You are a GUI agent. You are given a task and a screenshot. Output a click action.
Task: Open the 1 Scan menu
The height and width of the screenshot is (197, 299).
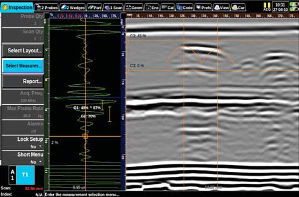coord(114,7)
